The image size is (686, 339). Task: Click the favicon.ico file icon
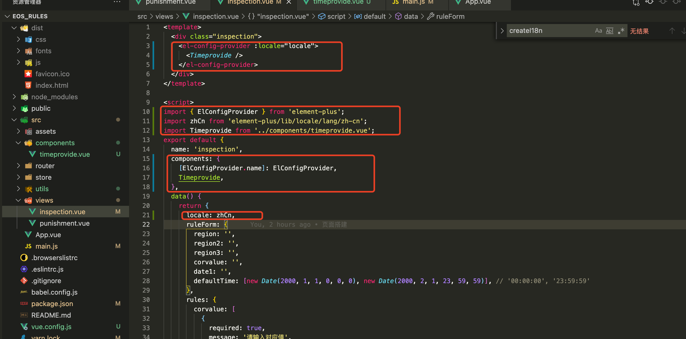pyautogui.click(x=28, y=74)
